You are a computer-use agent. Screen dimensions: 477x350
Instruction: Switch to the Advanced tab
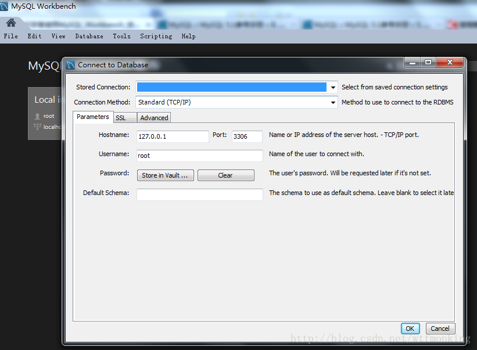(154, 118)
